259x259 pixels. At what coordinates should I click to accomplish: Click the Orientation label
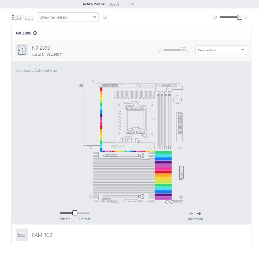[x=195, y=219]
